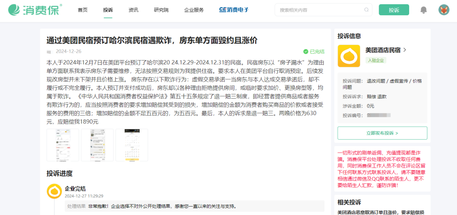Open notifications bell icon
Screen dimensions: 457x215
tap(424, 10)
